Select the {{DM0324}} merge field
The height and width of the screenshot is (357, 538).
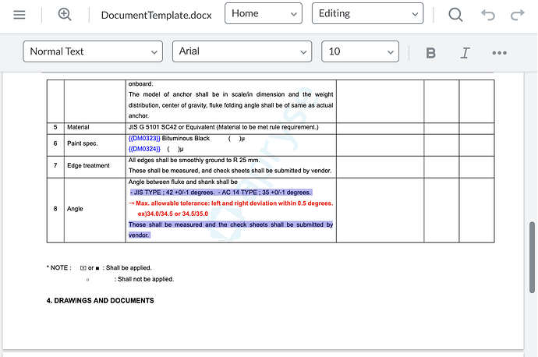[x=144, y=148]
